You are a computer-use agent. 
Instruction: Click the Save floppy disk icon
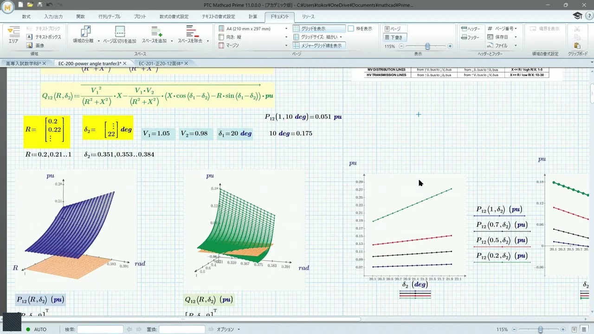coord(39,5)
